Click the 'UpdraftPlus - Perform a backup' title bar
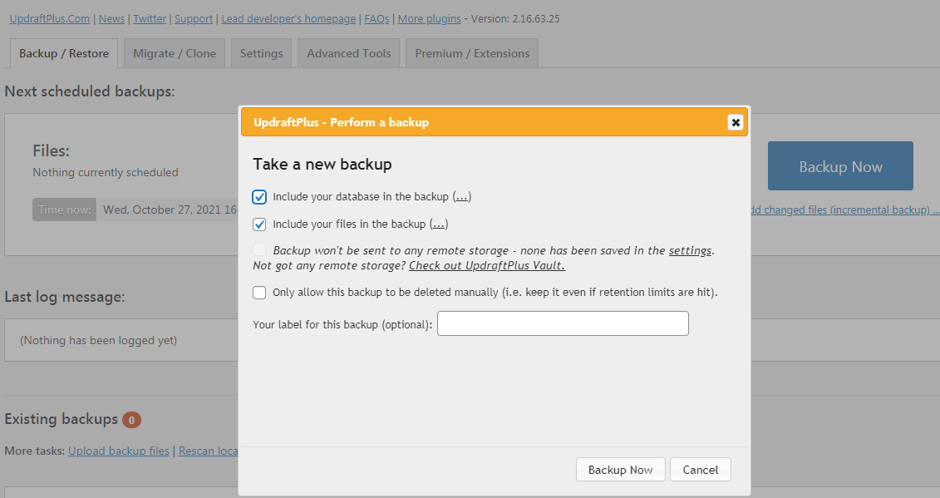Screen dimensions: 940x498 (494, 122)
